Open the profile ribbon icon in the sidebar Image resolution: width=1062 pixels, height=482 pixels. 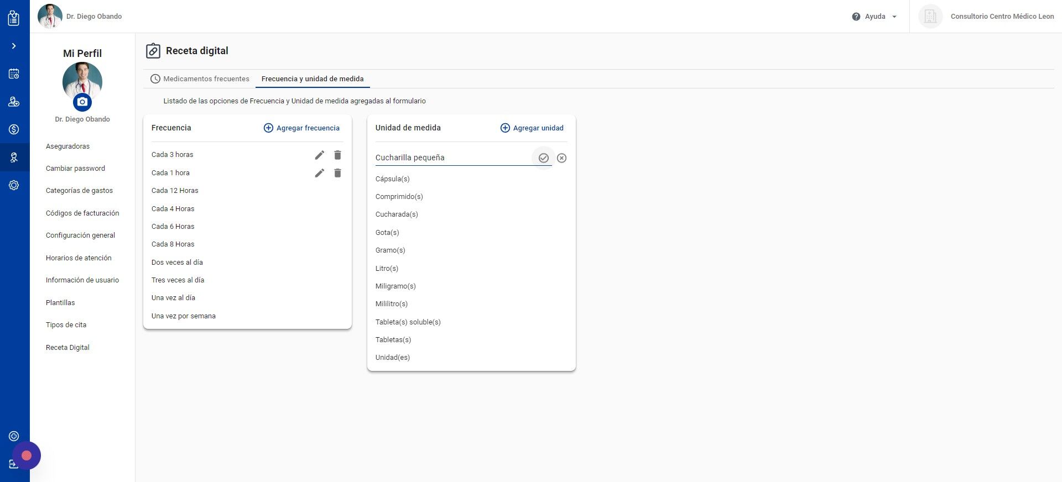(x=14, y=158)
